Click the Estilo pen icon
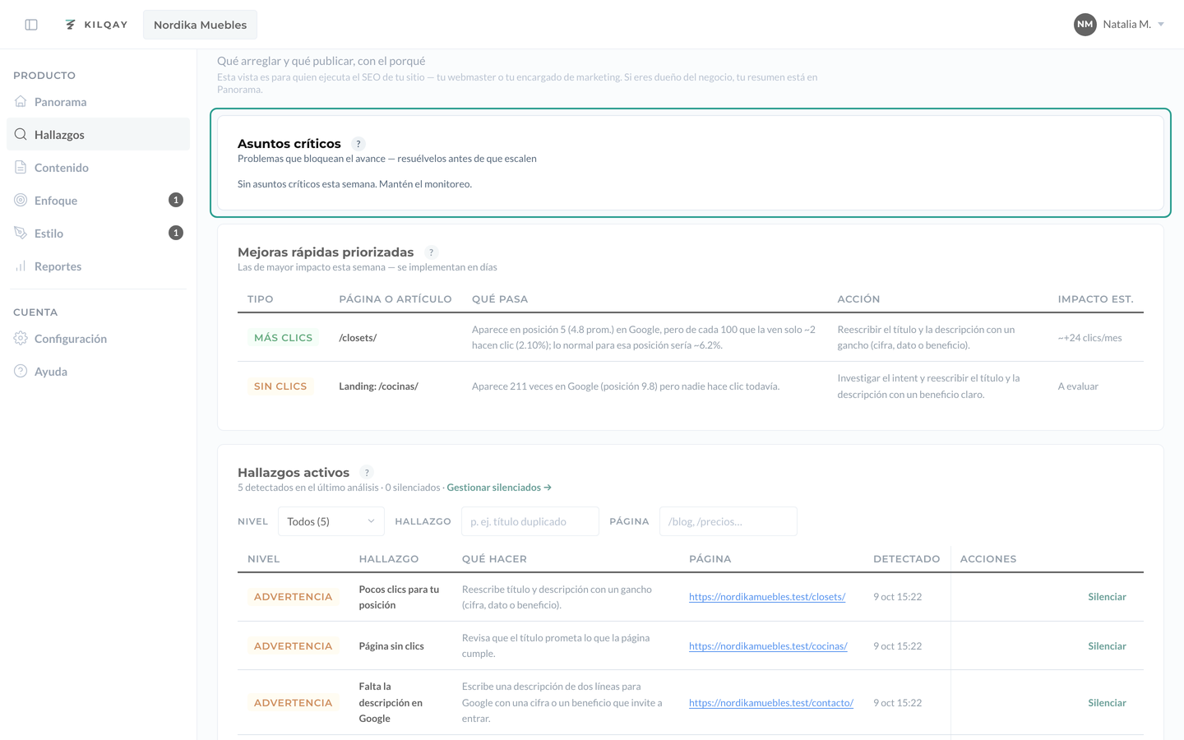Image resolution: width=1184 pixels, height=740 pixels. coord(21,233)
